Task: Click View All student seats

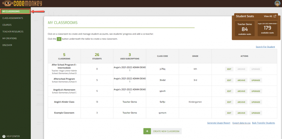Action: (x=268, y=16)
